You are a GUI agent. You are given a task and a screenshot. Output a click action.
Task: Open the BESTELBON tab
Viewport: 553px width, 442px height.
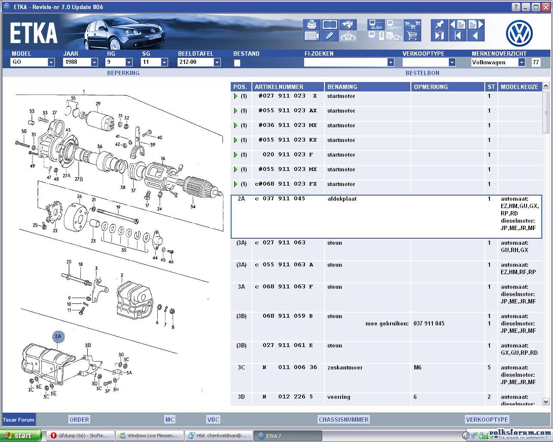422,73
